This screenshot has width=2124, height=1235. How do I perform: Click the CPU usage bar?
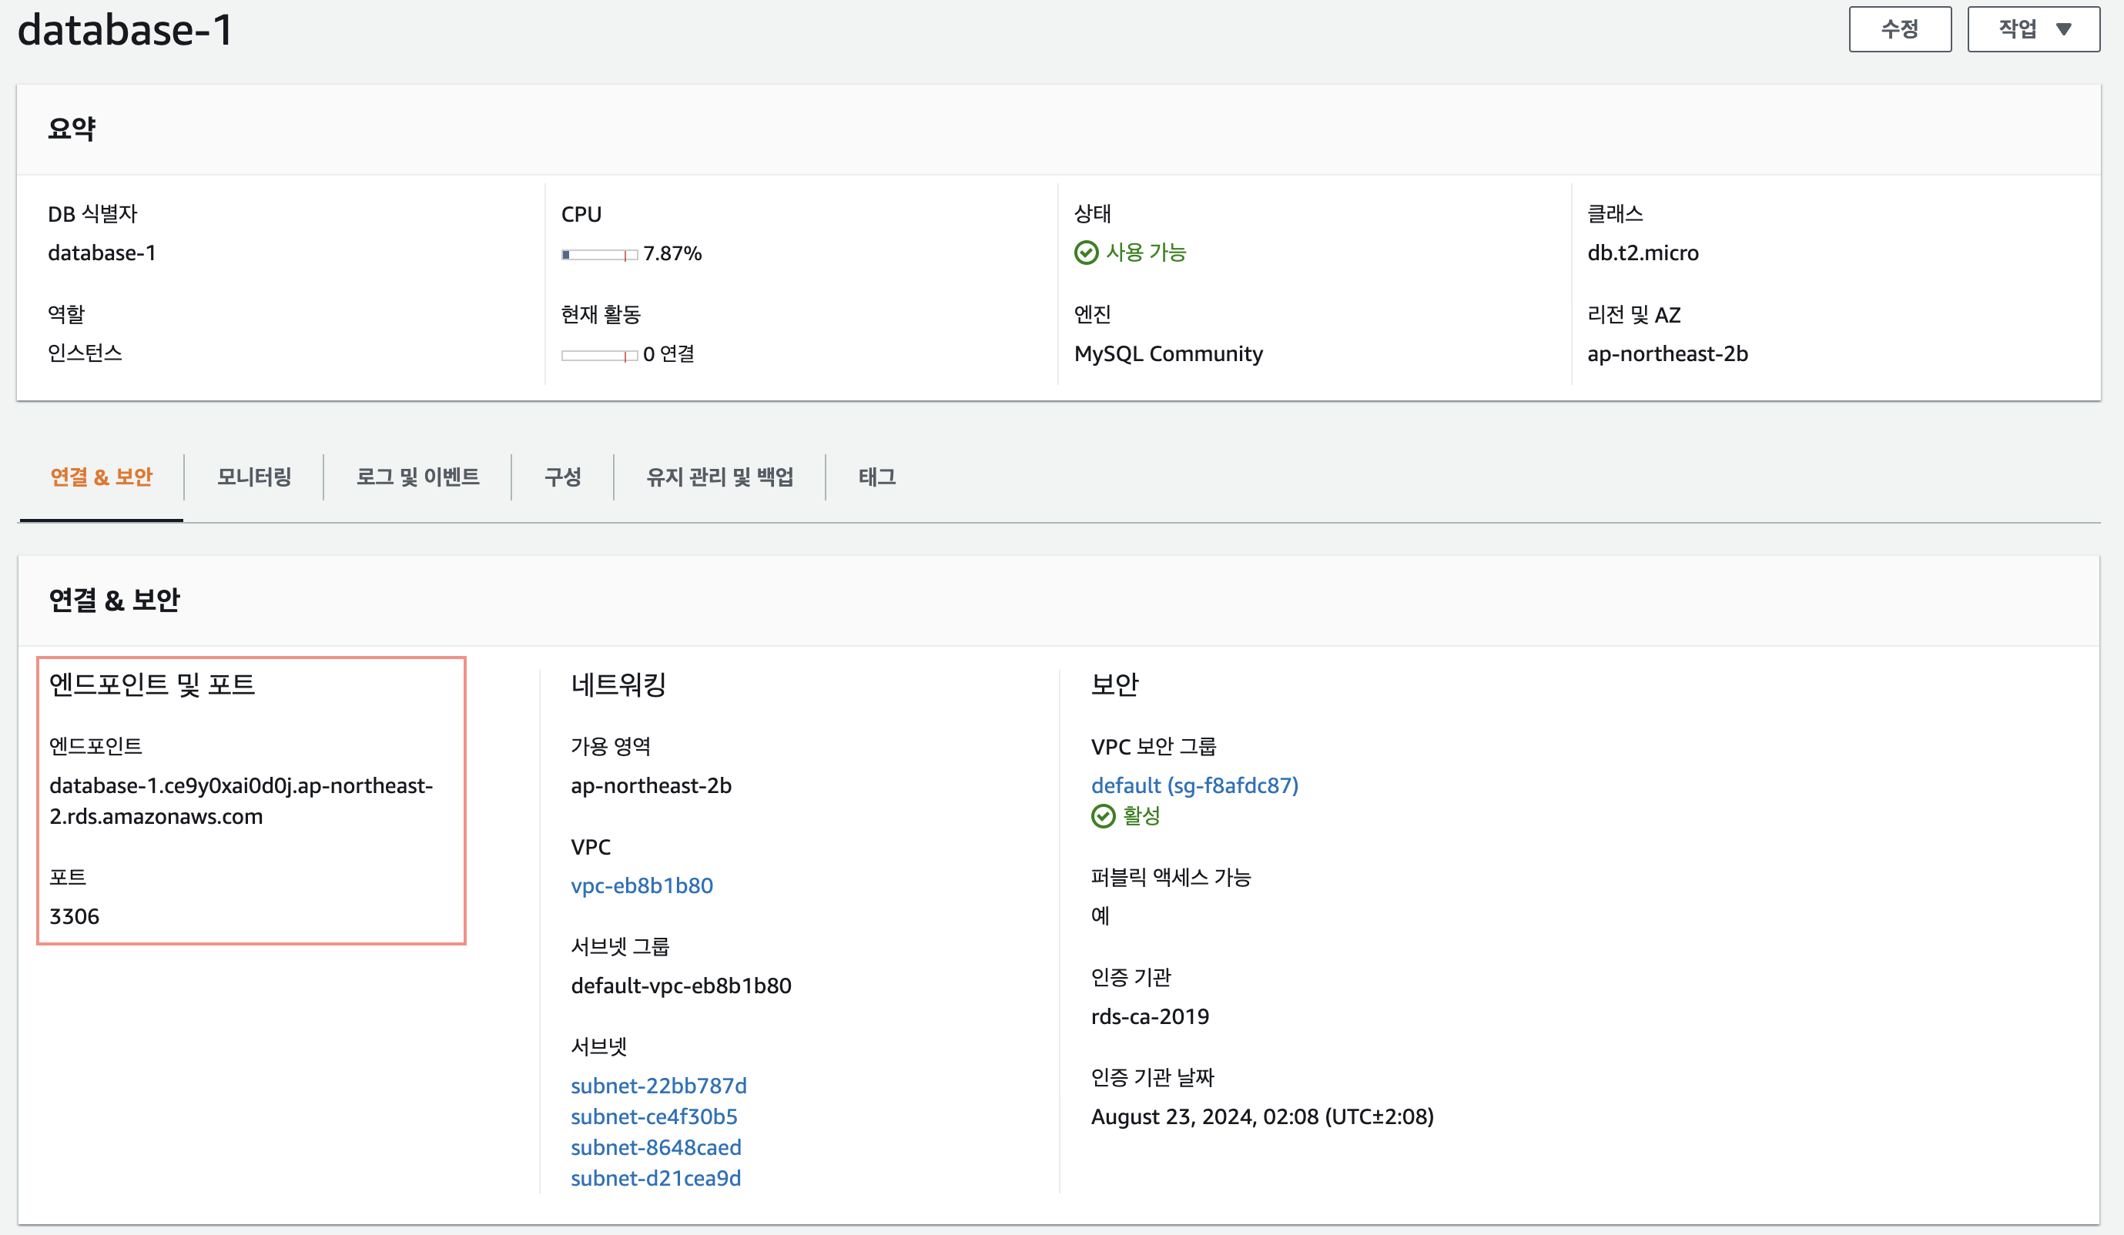pos(598,254)
